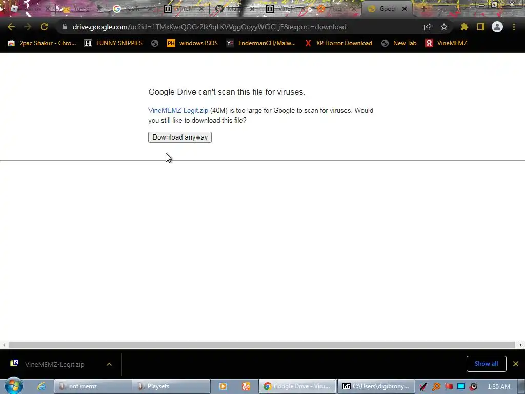Open the Extensions puzzle icon

coord(464,27)
